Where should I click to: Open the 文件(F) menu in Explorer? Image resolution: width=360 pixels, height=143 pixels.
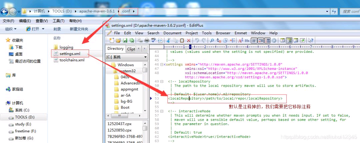coord(8,21)
